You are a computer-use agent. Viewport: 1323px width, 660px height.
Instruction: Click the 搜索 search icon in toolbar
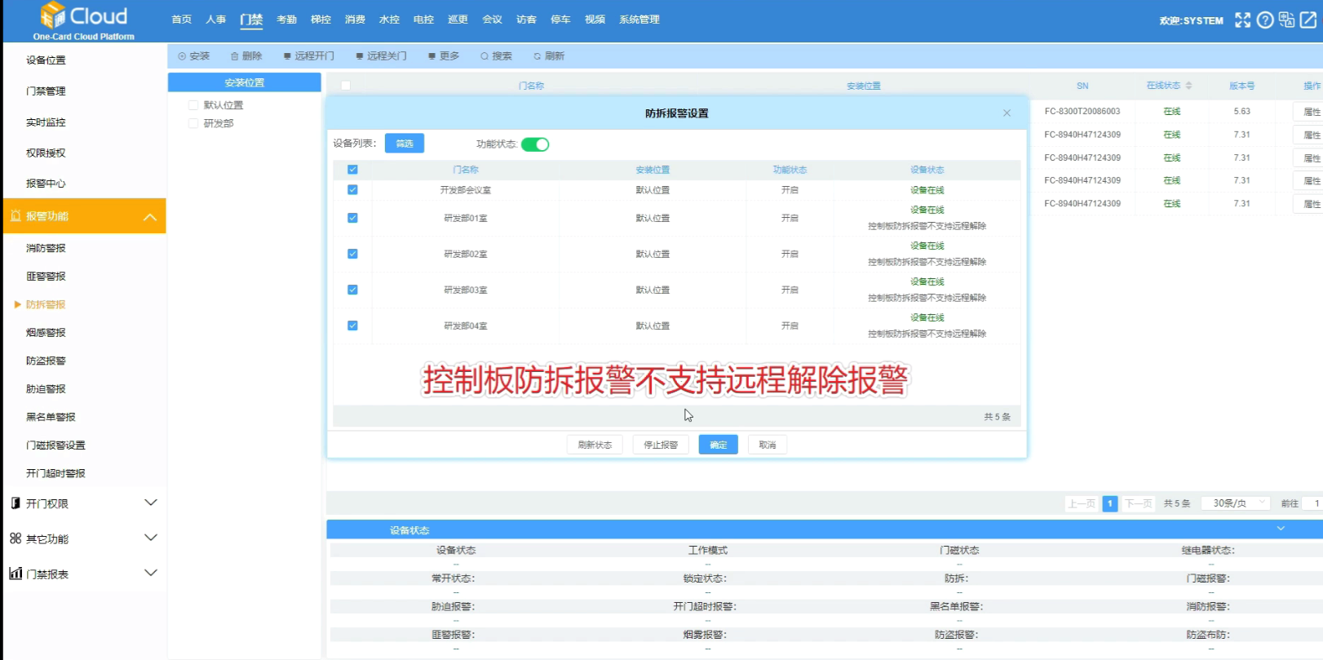pyautogui.click(x=485, y=56)
